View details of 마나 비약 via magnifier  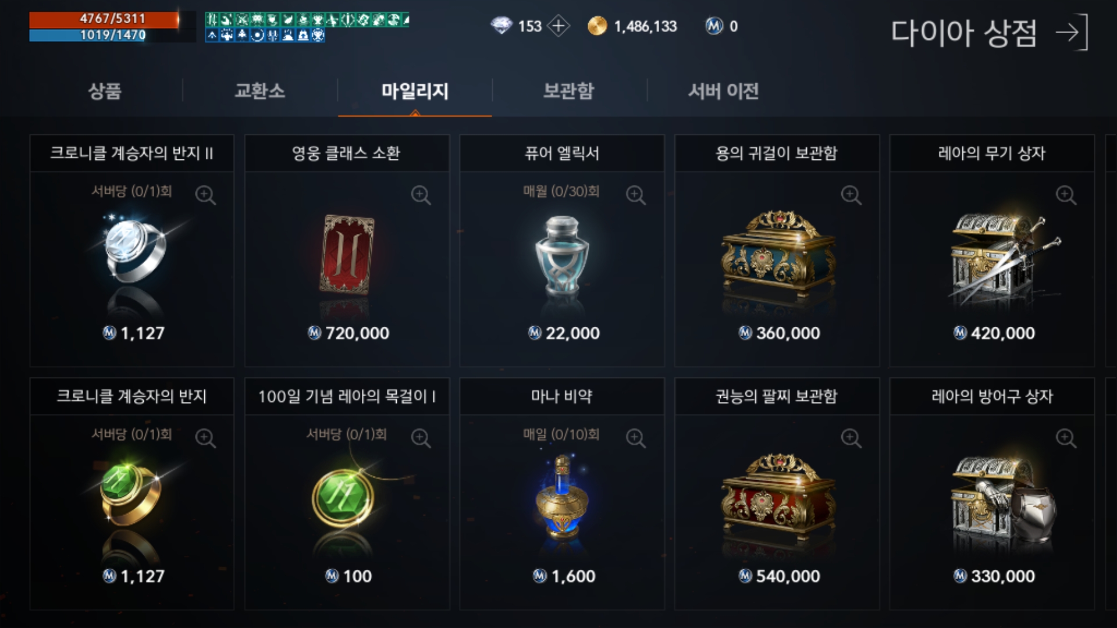636,438
